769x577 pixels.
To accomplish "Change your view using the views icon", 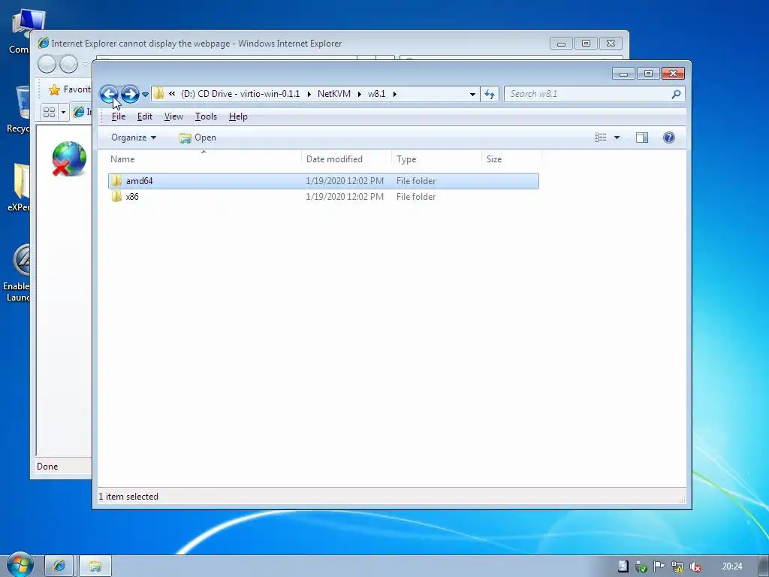I will (x=600, y=137).
